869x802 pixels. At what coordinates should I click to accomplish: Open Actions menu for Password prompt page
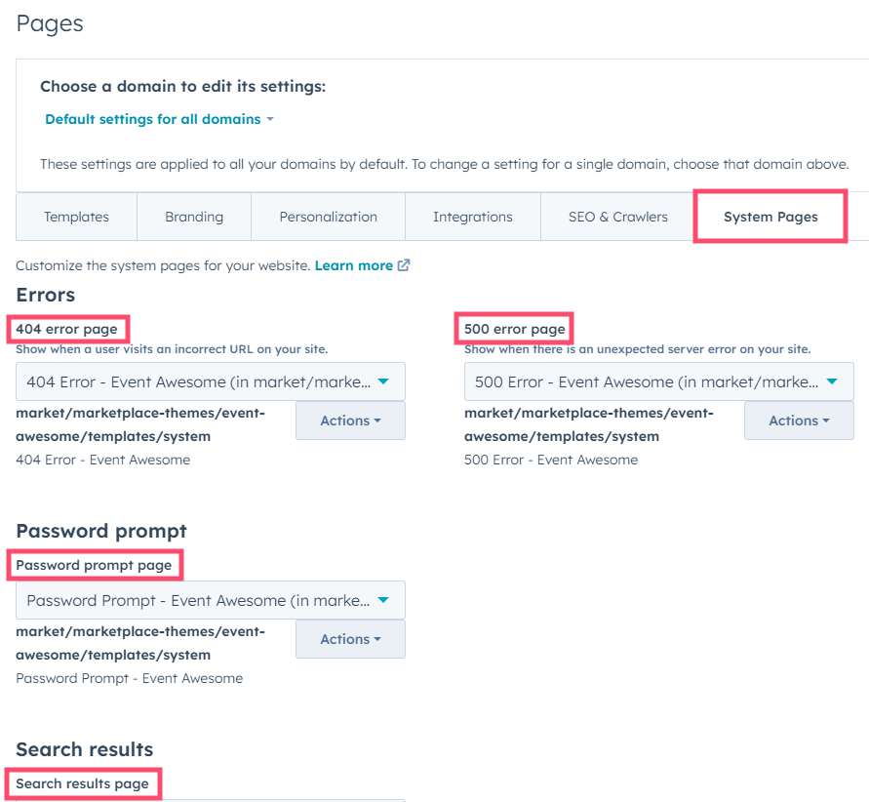[350, 639]
